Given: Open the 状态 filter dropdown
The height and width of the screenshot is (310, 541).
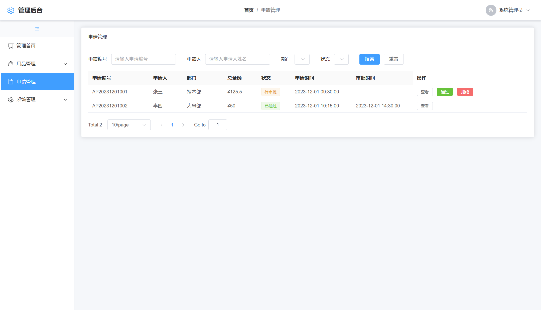Looking at the screenshot, I should pyautogui.click(x=341, y=59).
